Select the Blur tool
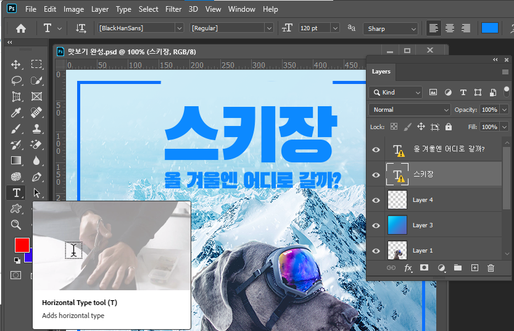 pyautogui.click(x=36, y=161)
